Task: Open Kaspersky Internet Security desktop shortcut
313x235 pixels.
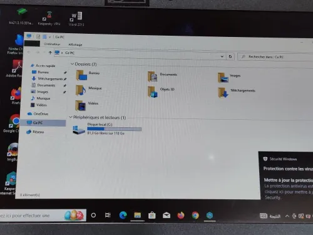Action: click(x=9, y=183)
